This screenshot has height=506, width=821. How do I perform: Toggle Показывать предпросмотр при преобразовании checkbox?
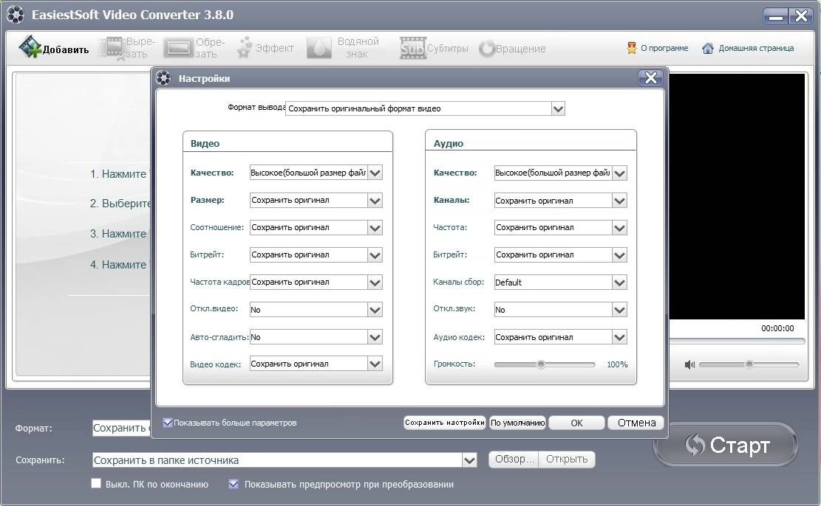[x=234, y=484]
